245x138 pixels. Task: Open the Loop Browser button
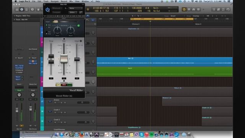point(223,9)
